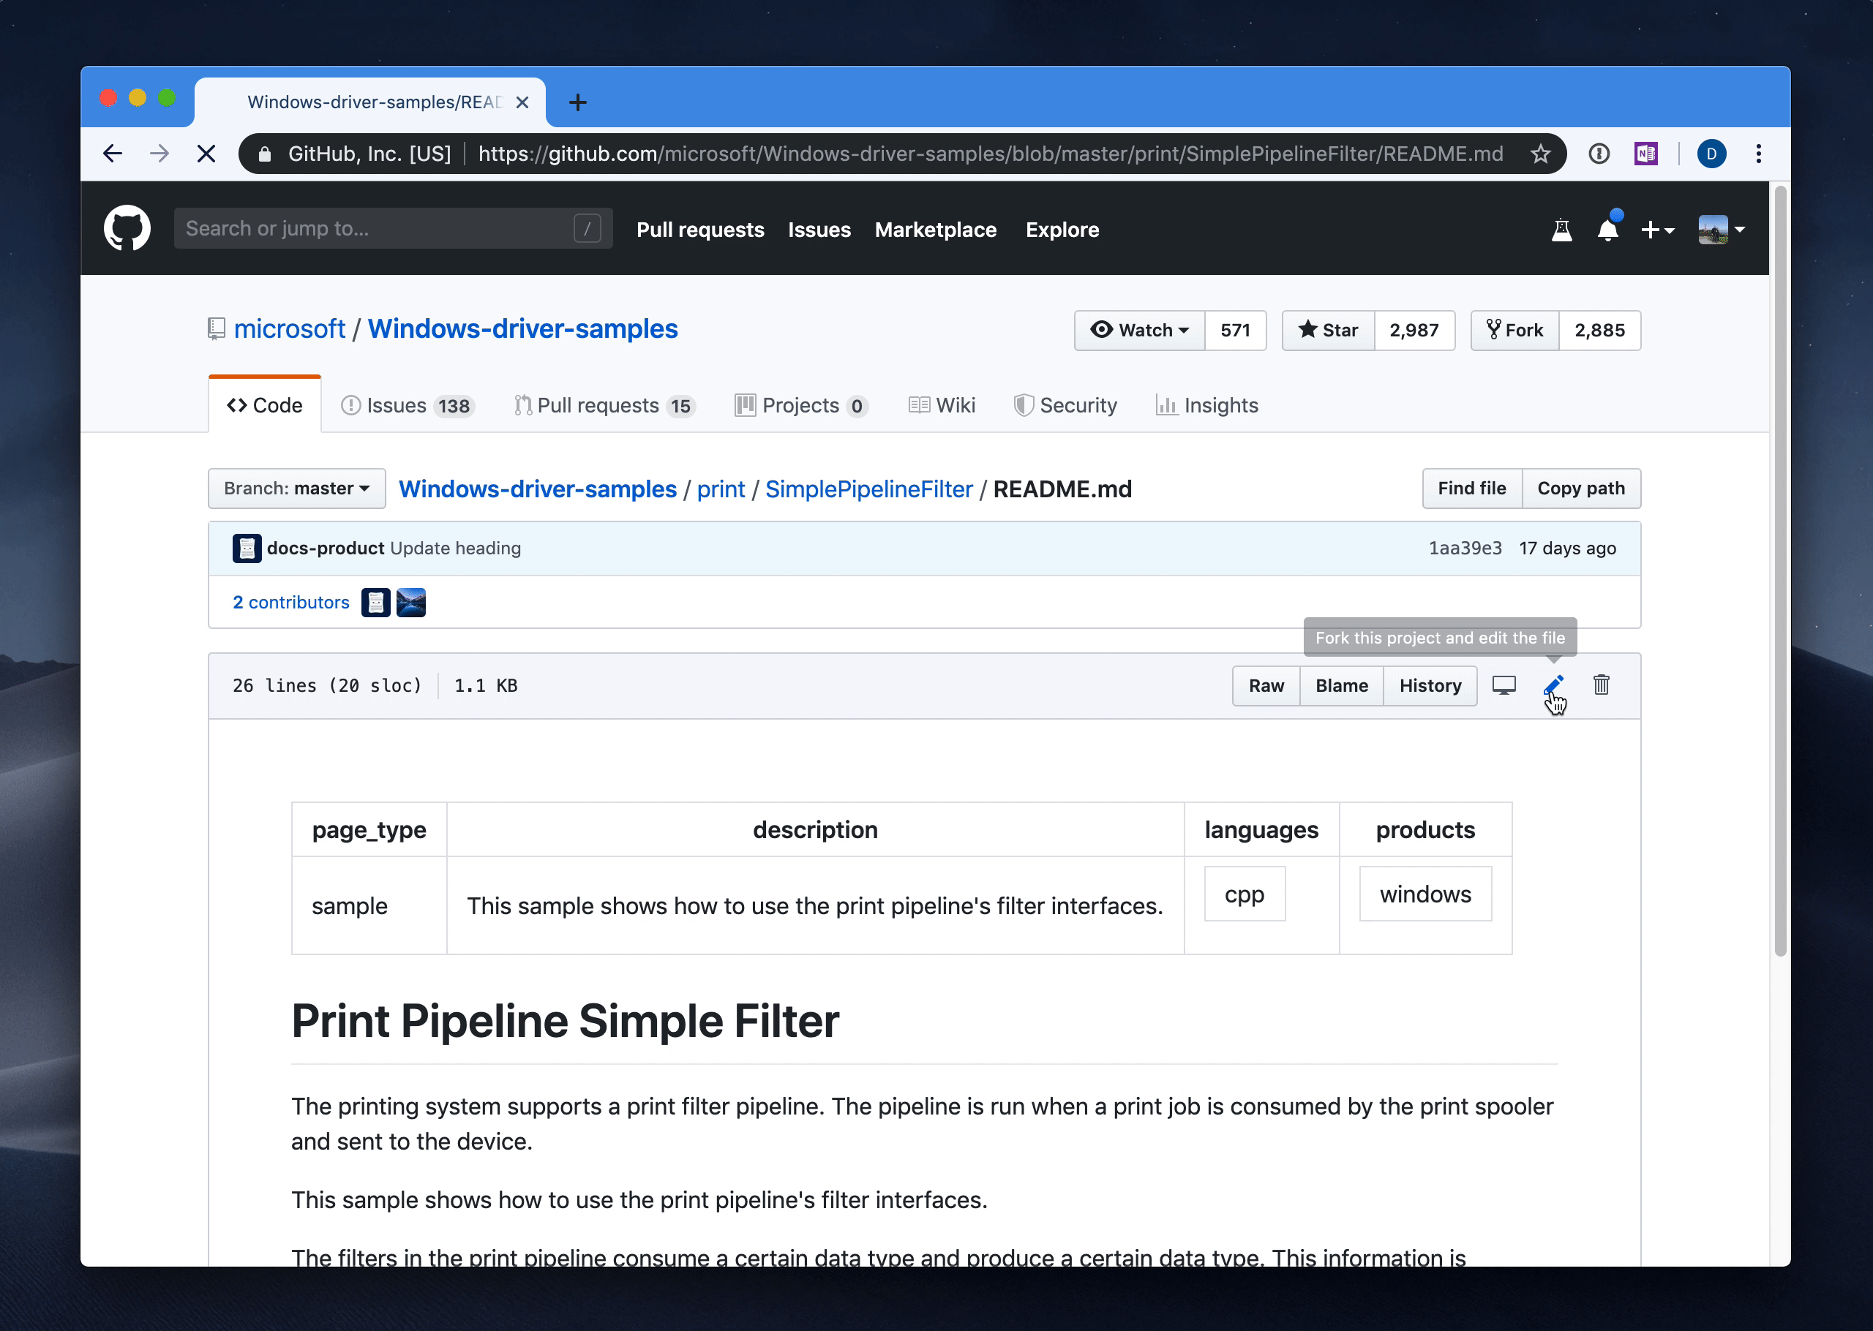Open a new browser tab
Screen dimensions: 1873x1331
click(578, 102)
